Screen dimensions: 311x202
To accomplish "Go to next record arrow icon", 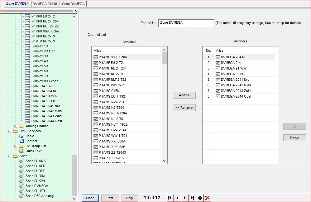I will coord(185,198).
